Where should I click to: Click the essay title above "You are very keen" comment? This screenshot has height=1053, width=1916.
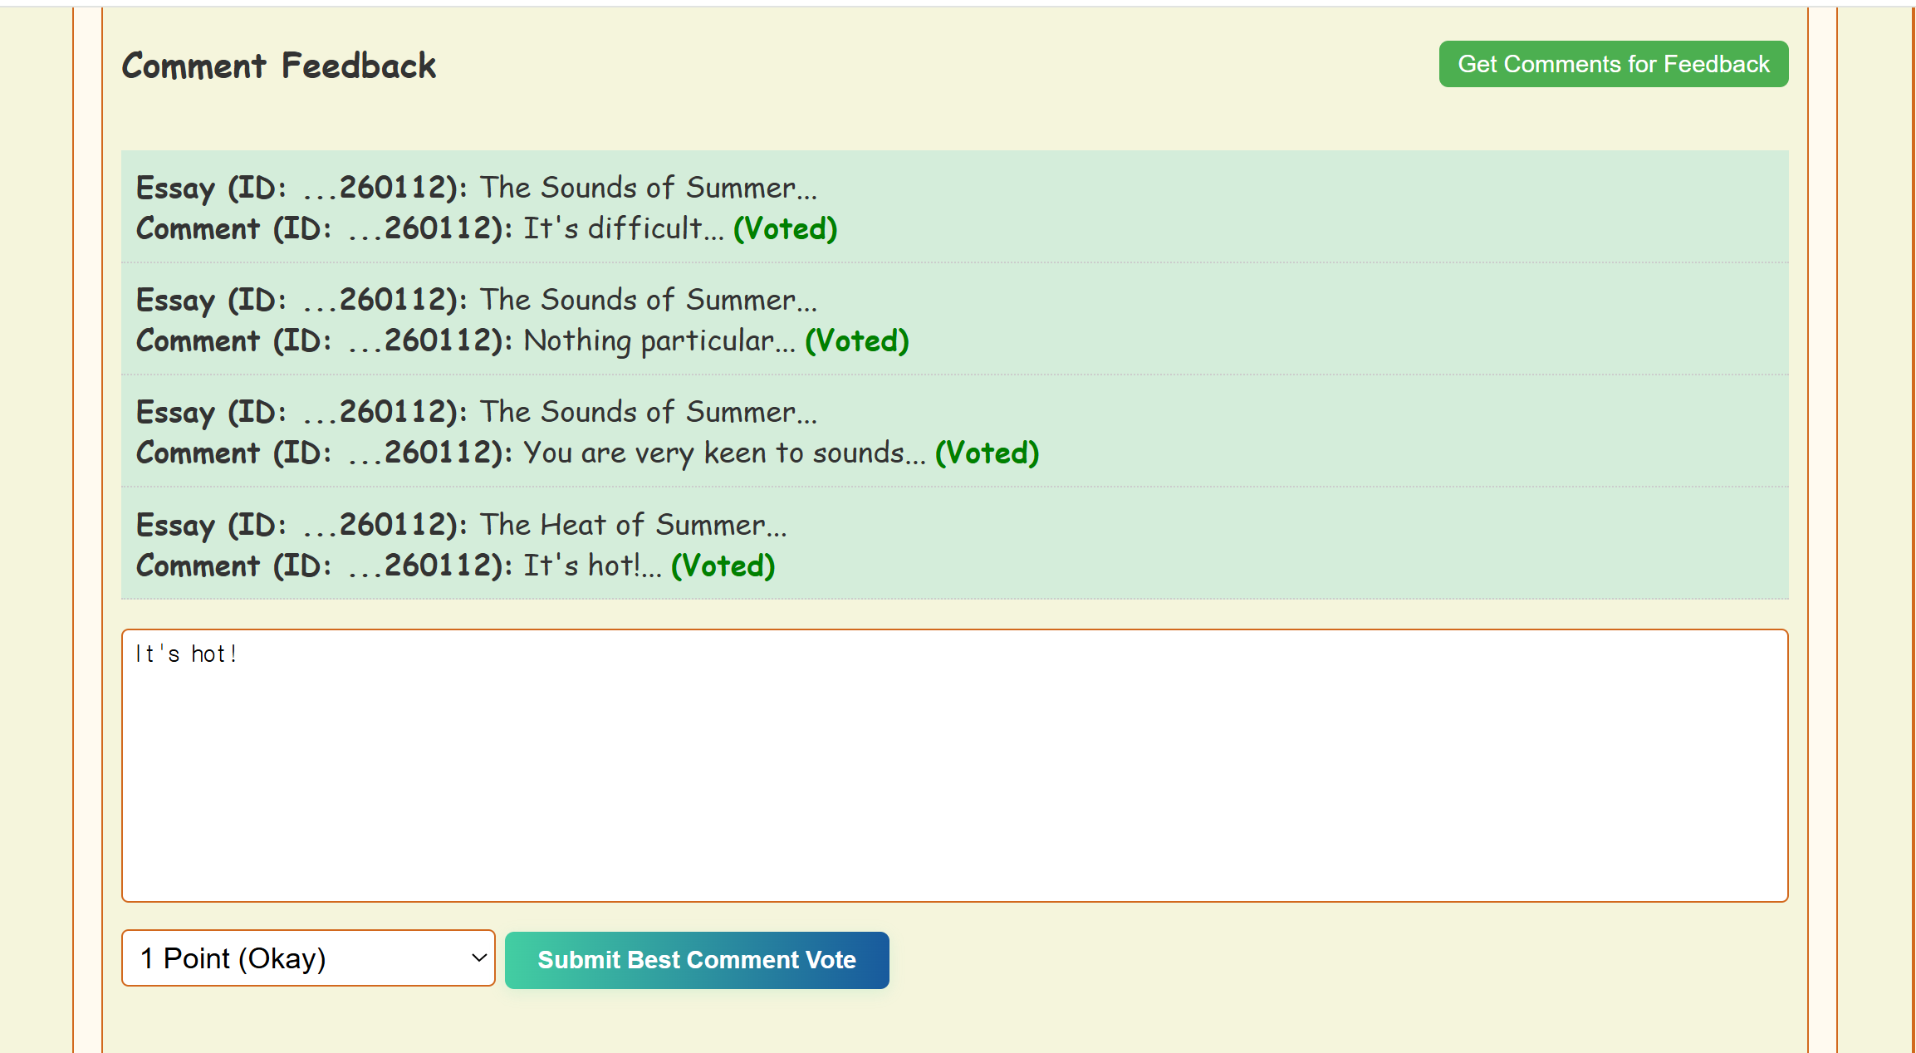tap(648, 412)
